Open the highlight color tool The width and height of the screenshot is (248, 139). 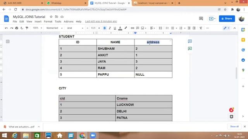click(126, 28)
